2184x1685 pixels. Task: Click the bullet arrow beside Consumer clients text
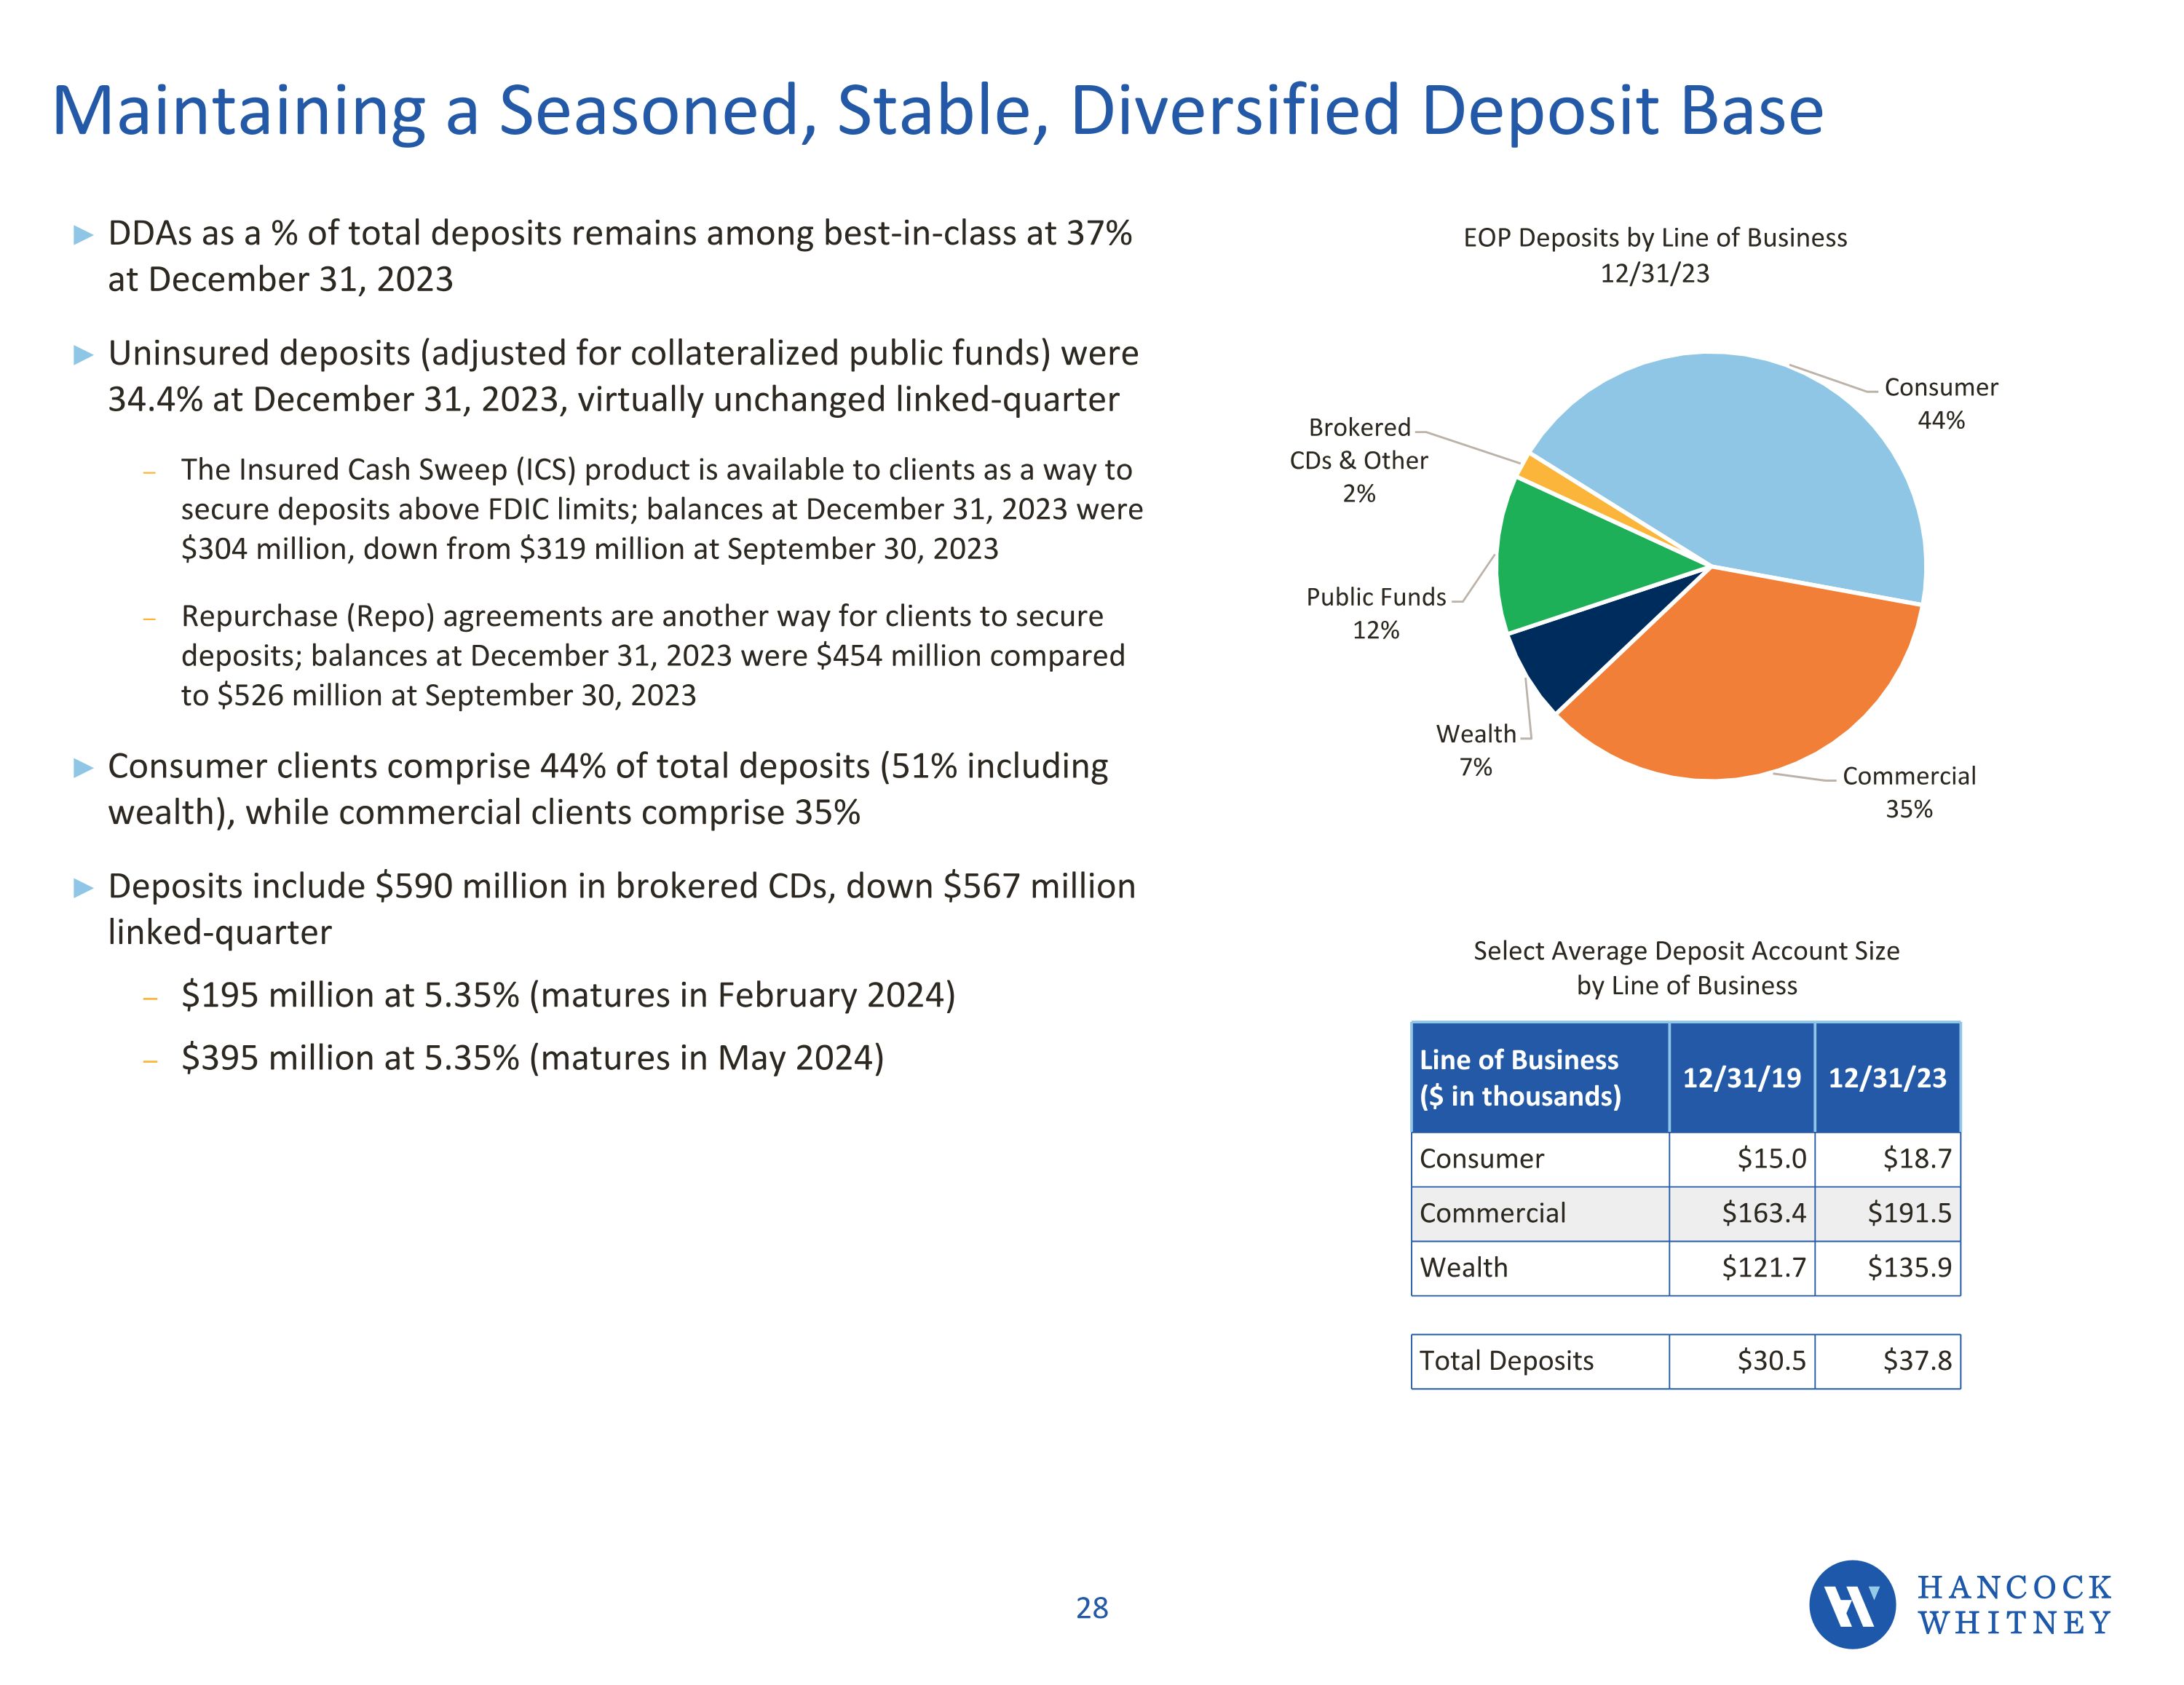[x=84, y=768]
